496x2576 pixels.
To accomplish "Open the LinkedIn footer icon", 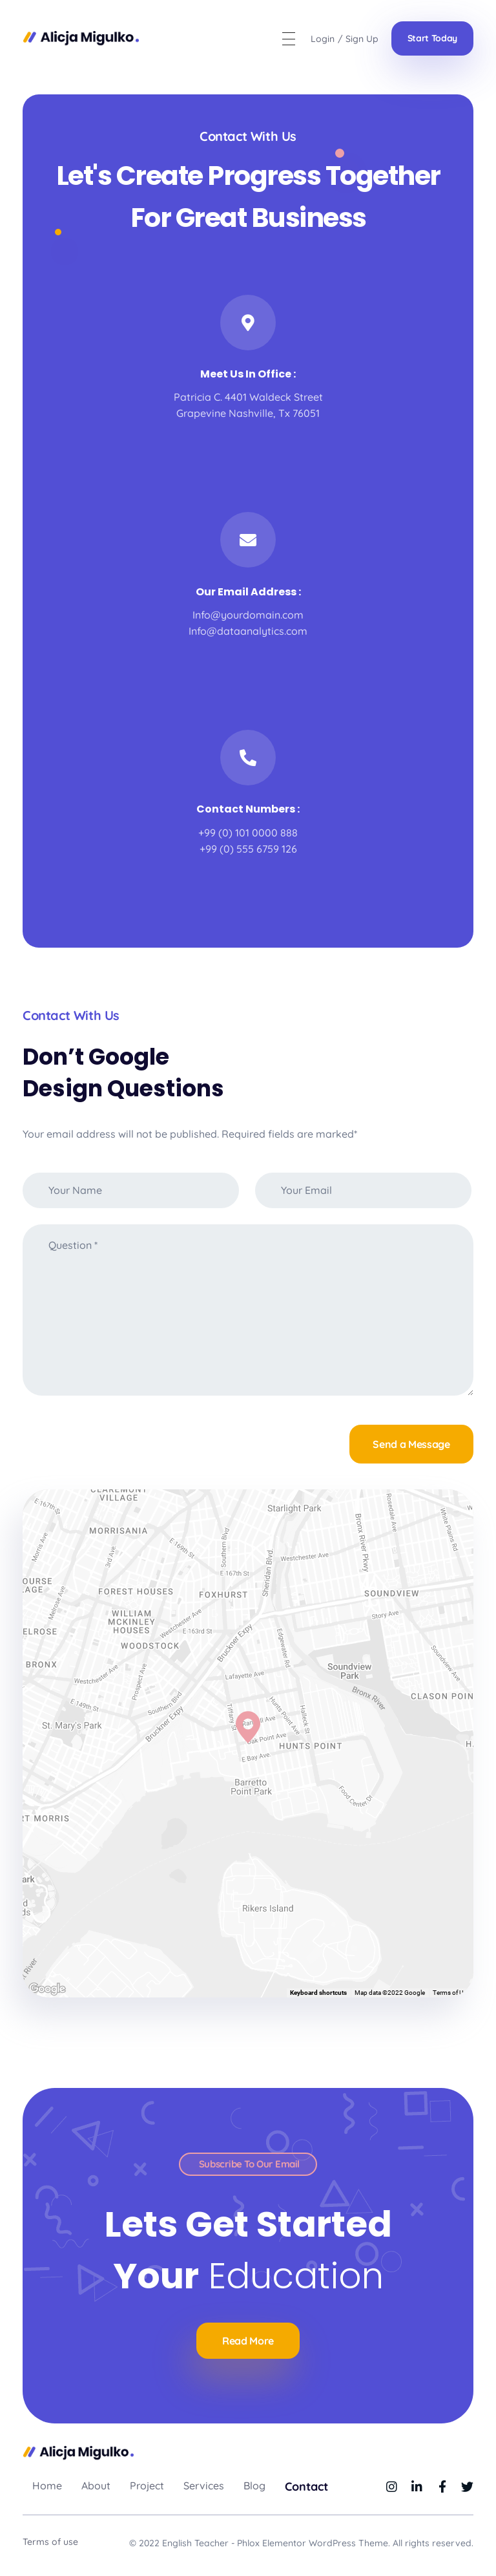I will coord(416,2486).
